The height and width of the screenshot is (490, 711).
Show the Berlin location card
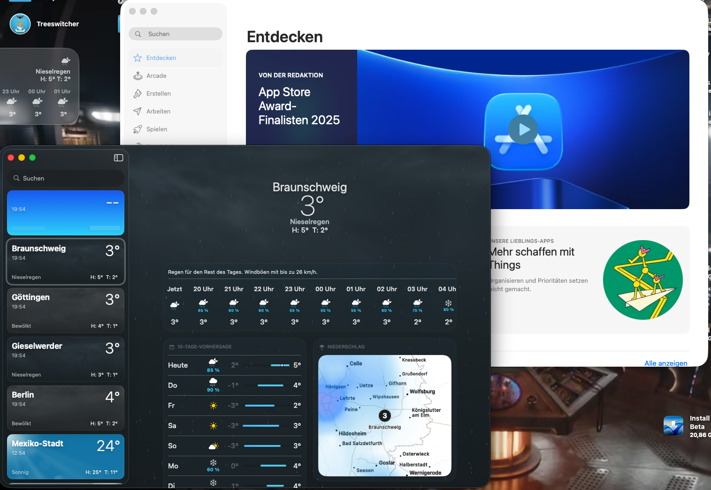[66, 408]
